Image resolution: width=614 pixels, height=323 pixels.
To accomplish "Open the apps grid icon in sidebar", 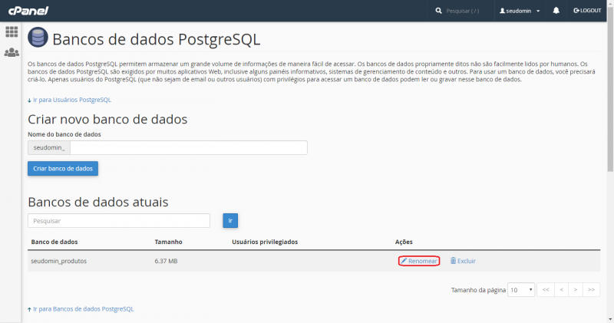I will (x=12, y=31).
